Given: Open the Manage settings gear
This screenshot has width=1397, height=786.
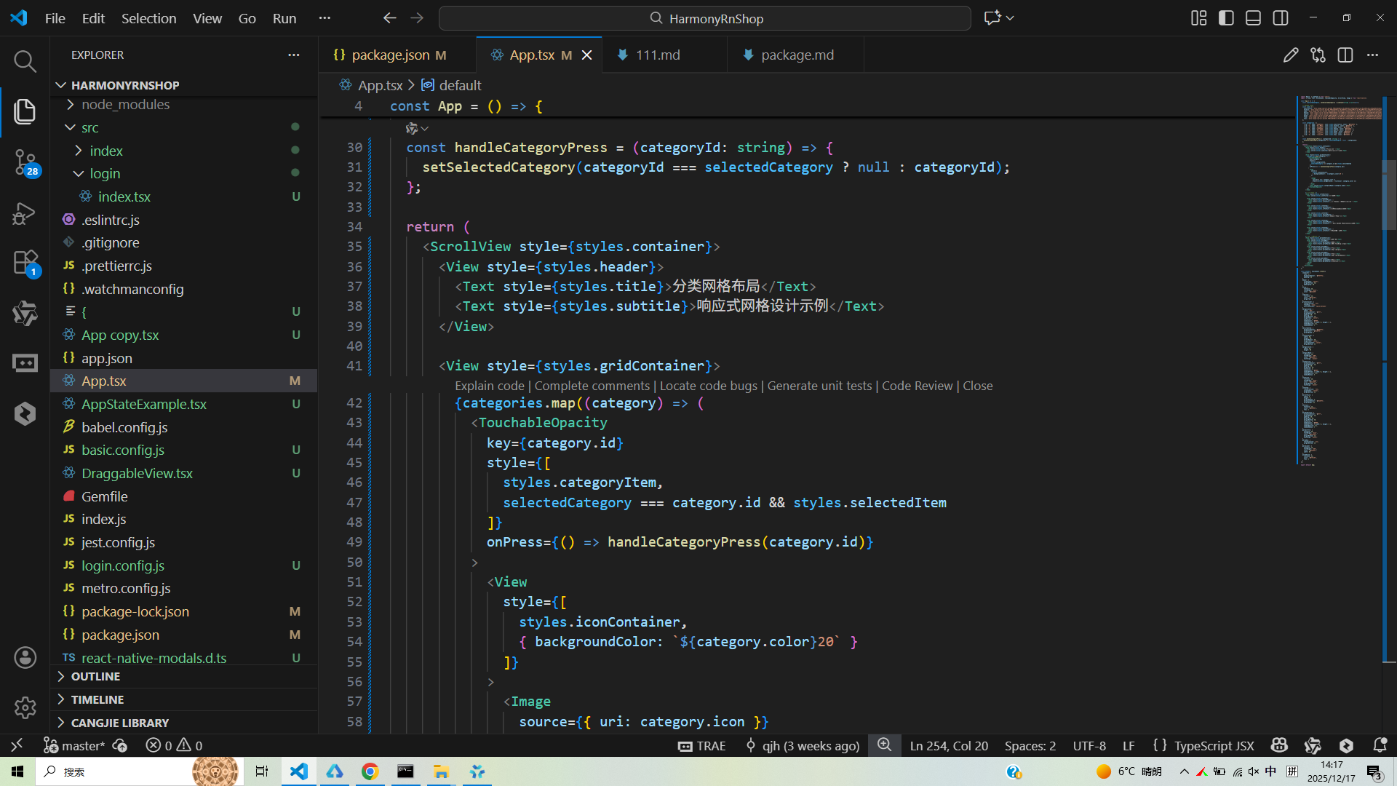Looking at the screenshot, I should (x=25, y=707).
